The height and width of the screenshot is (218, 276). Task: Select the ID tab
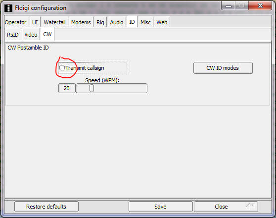click(132, 22)
